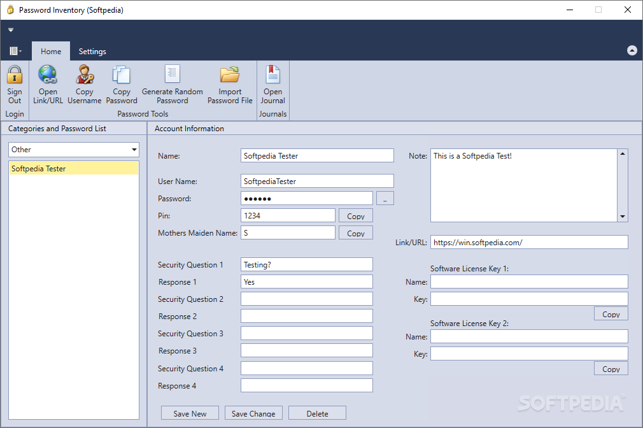The image size is (643, 428).
Task: Click the Save Change button
Action: [253, 413]
